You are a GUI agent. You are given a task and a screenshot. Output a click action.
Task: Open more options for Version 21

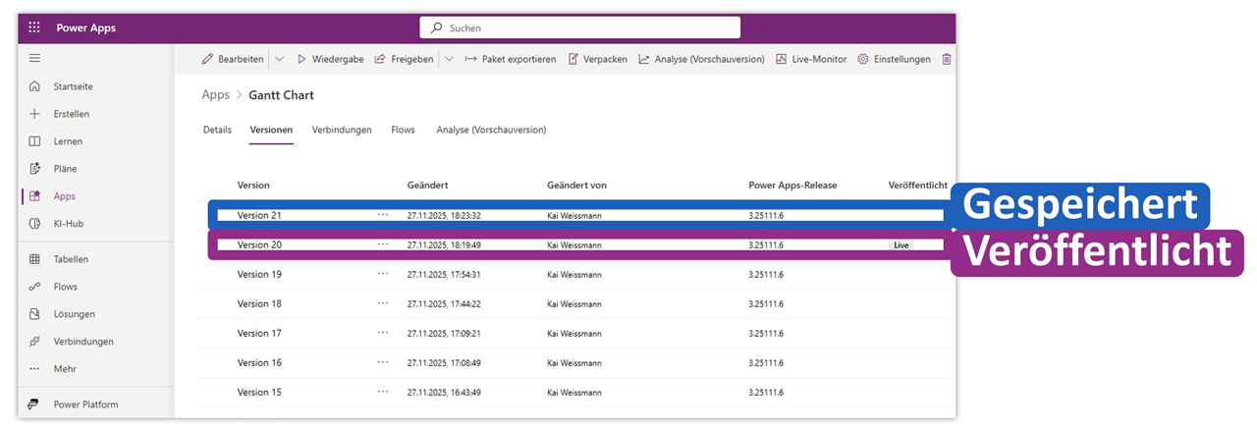[383, 215]
